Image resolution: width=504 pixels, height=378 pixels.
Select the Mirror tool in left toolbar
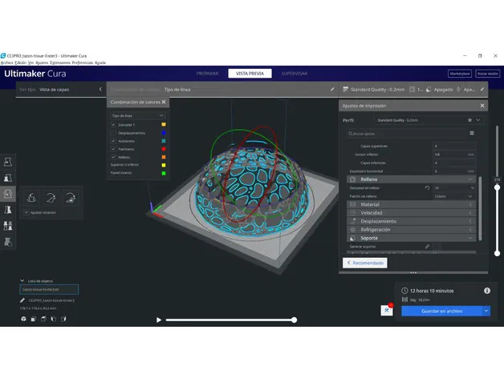tap(8, 210)
